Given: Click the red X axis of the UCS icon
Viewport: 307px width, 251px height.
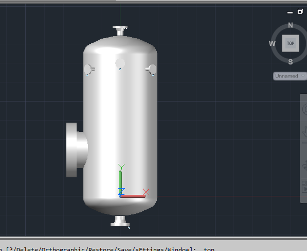Looking at the screenshot, I should pyautogui.click(x=133, y=196).
